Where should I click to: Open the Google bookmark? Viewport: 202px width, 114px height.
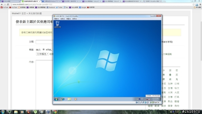(x=82, y=7)
